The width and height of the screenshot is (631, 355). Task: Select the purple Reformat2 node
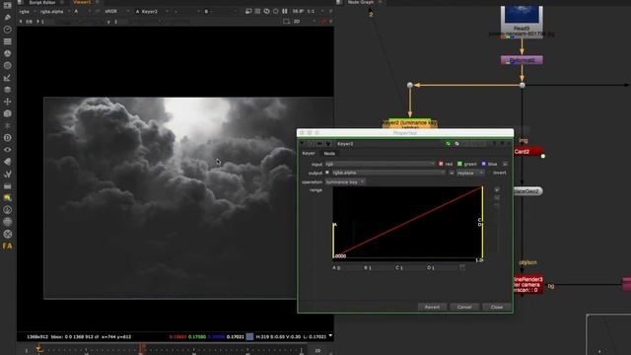pyautogui.click(x=522, y=60)
